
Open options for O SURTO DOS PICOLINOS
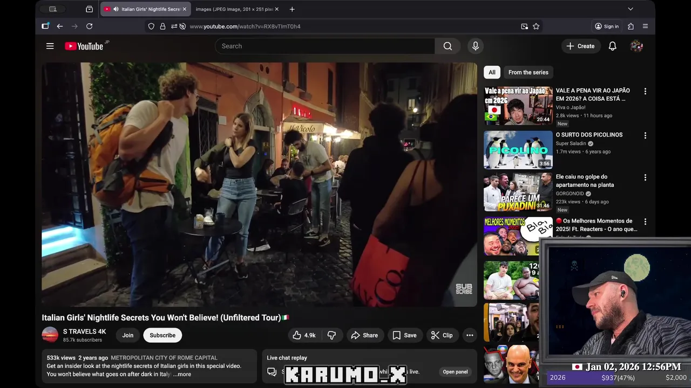point(645,136)
